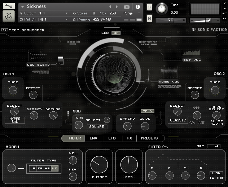228x187 pixels.
Task: Mute the instrument with the M button
Action: (x=149, y=18)
